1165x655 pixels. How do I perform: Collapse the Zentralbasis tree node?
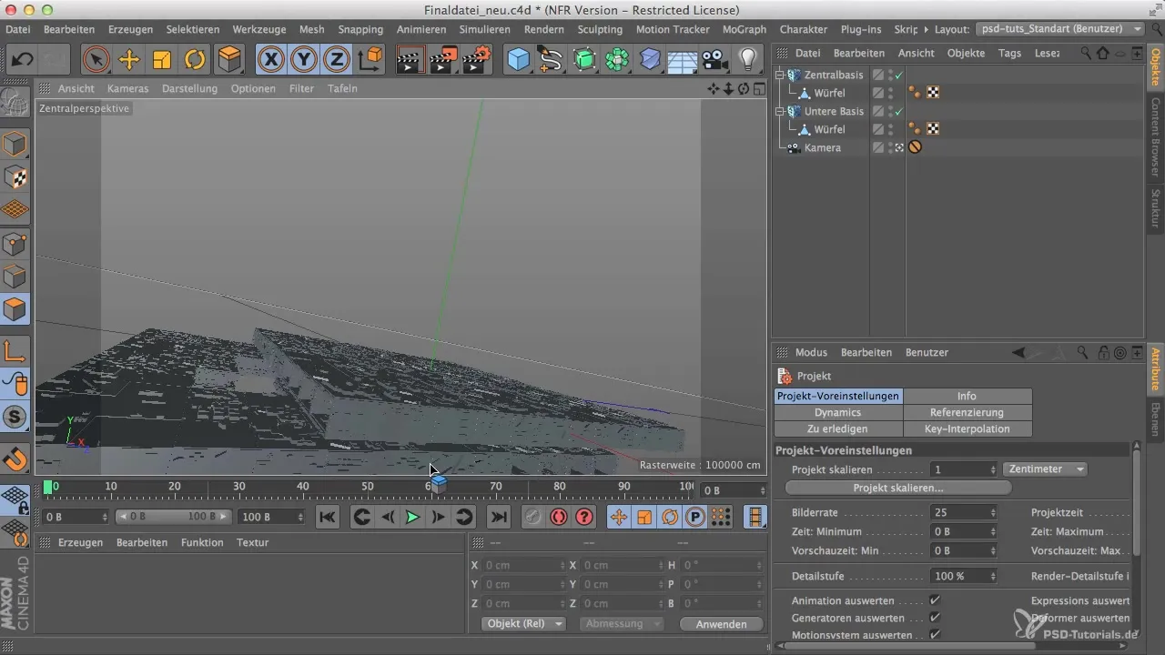[x=780, y=76]
